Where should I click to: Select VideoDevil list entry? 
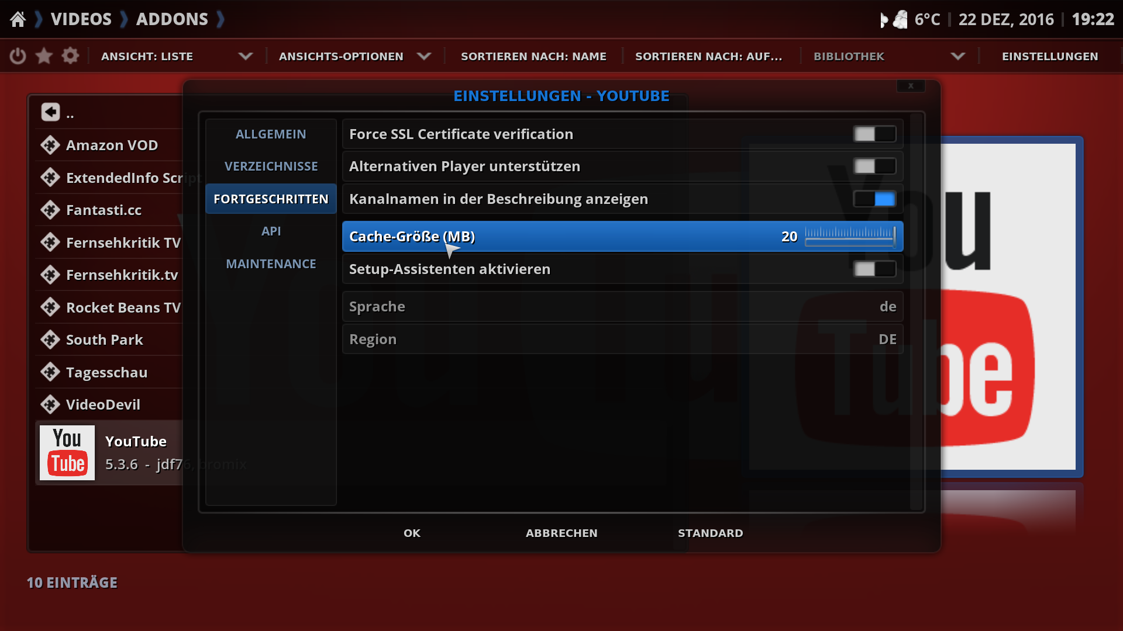click(x=109, y=404)
